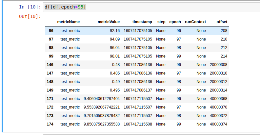The width and height of the screenshot is (260, 135).
Task: Click metric value 9.850375627355538
Action: click(102, 124)
